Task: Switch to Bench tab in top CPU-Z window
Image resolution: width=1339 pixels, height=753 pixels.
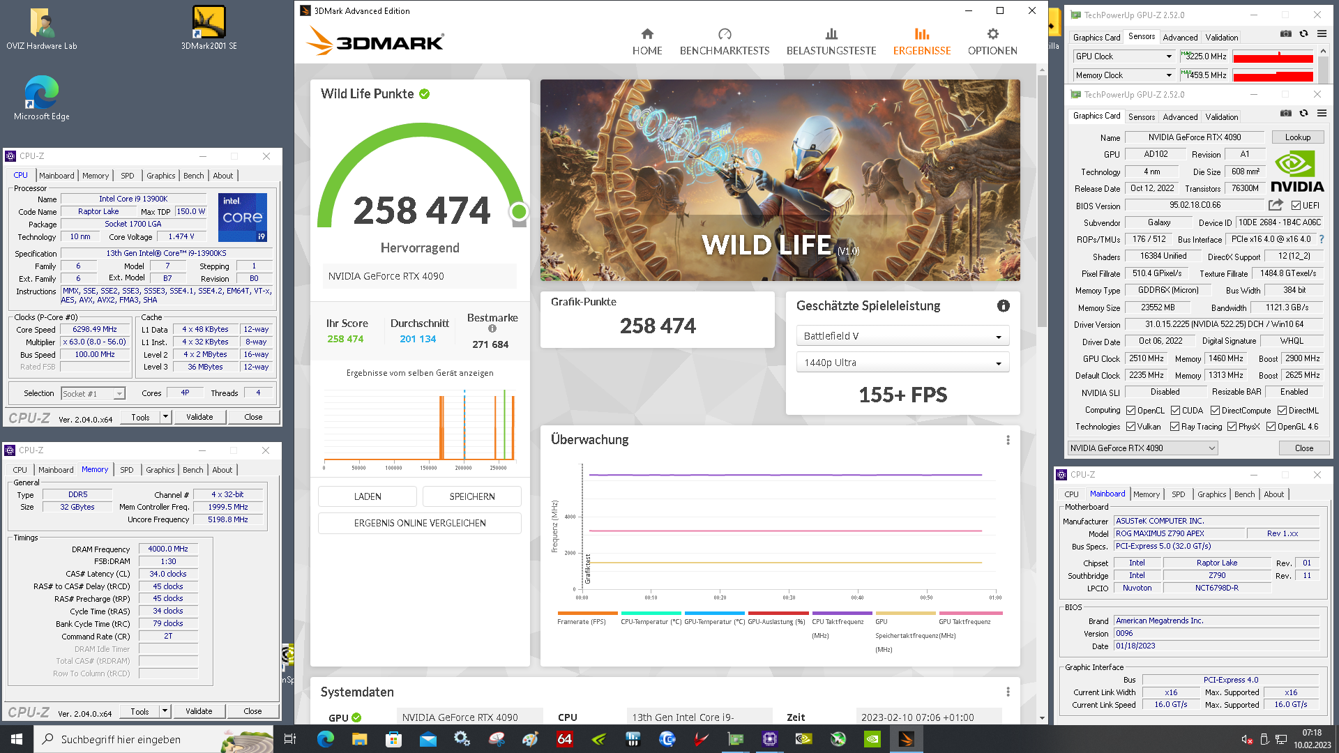Action: [194, 176]
